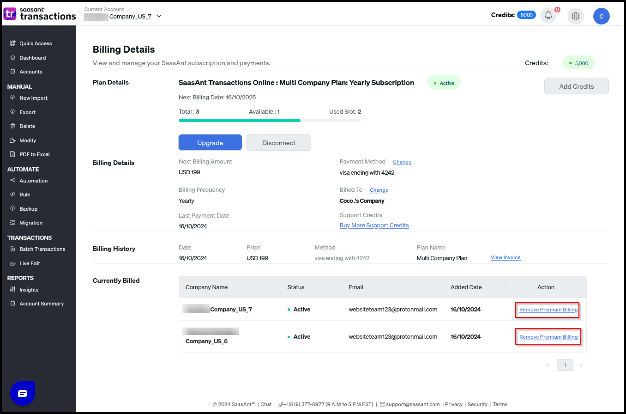
Task: Click the Company_US_6 name cell
Action: coord(206,341)
